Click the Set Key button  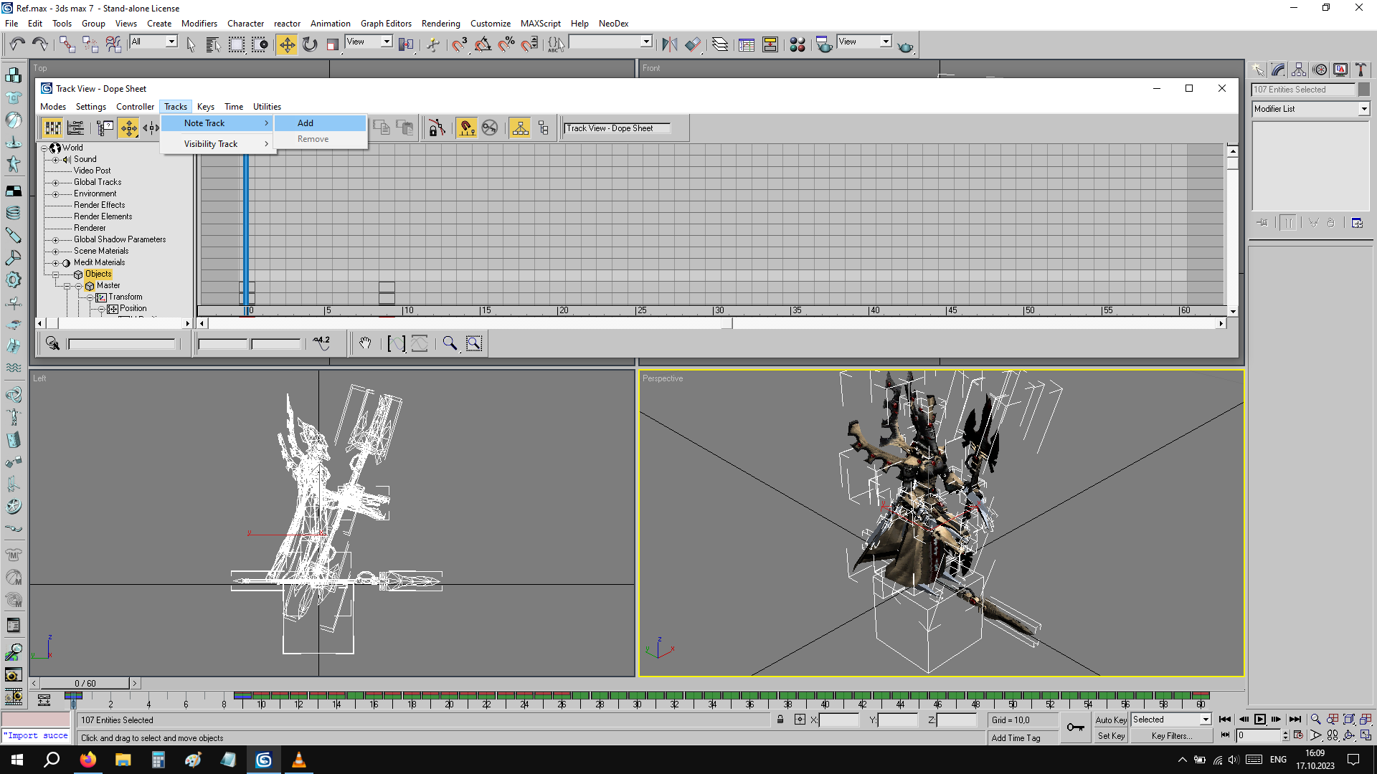tap(1110, 736)
